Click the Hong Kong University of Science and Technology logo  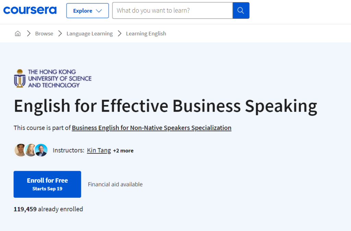tap(53, 78)
